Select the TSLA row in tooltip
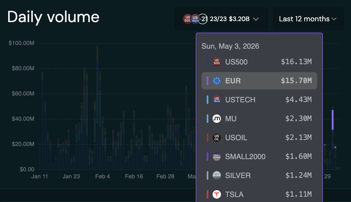Image resolution: width=351 pixels, height=202 pixels. coord(259,194)
